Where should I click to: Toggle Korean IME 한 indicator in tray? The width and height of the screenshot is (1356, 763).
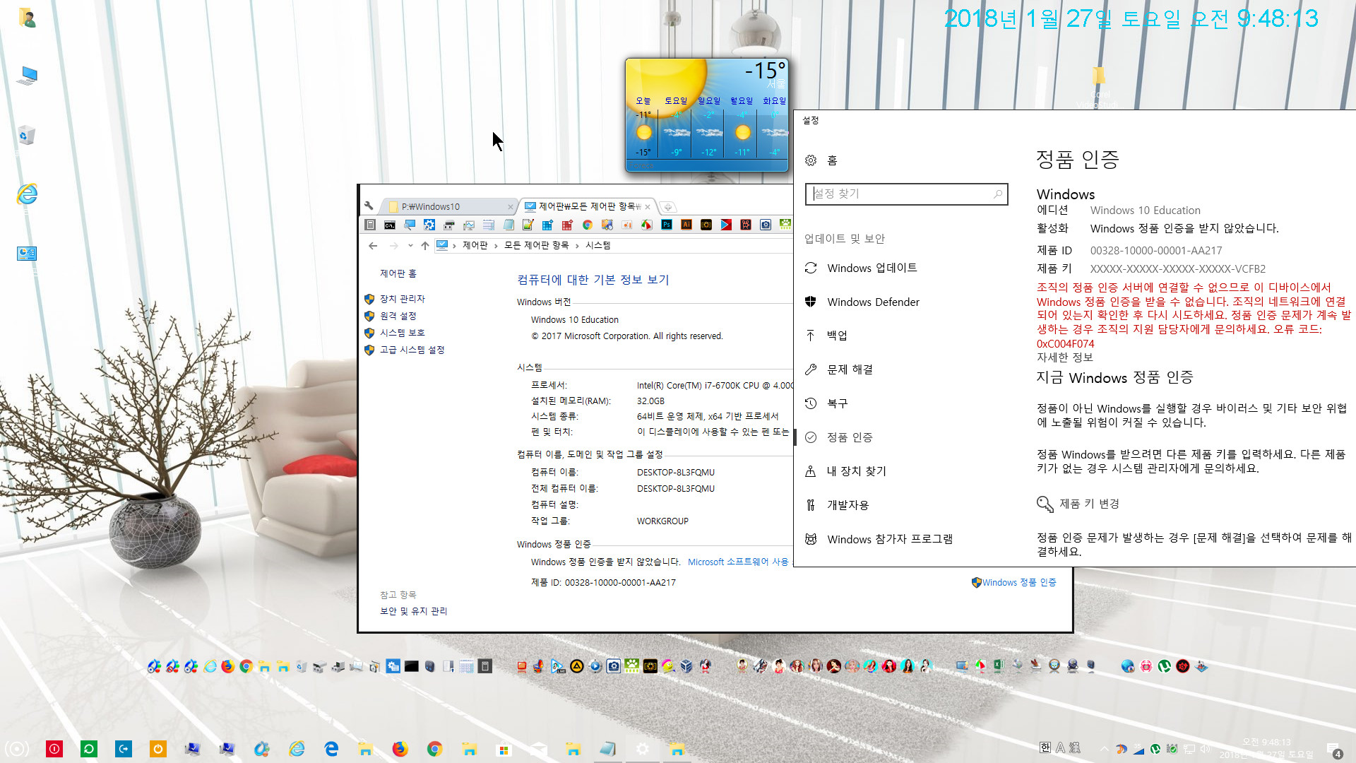point(1045,748)
